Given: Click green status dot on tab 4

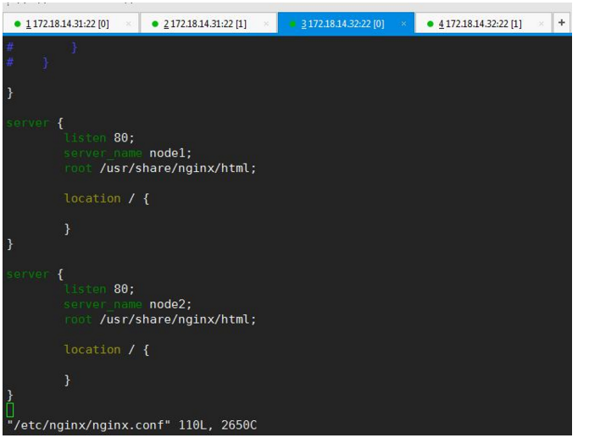Looking at the screenshot, I should point(431,24).
